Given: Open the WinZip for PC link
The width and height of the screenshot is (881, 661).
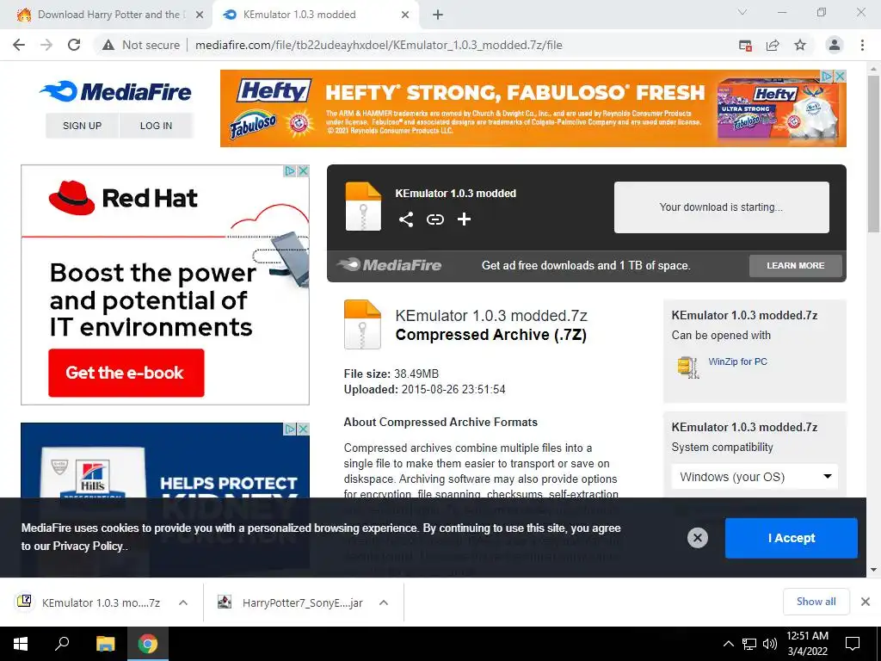Looking at the screenshot, I should [x=737, y=361].
